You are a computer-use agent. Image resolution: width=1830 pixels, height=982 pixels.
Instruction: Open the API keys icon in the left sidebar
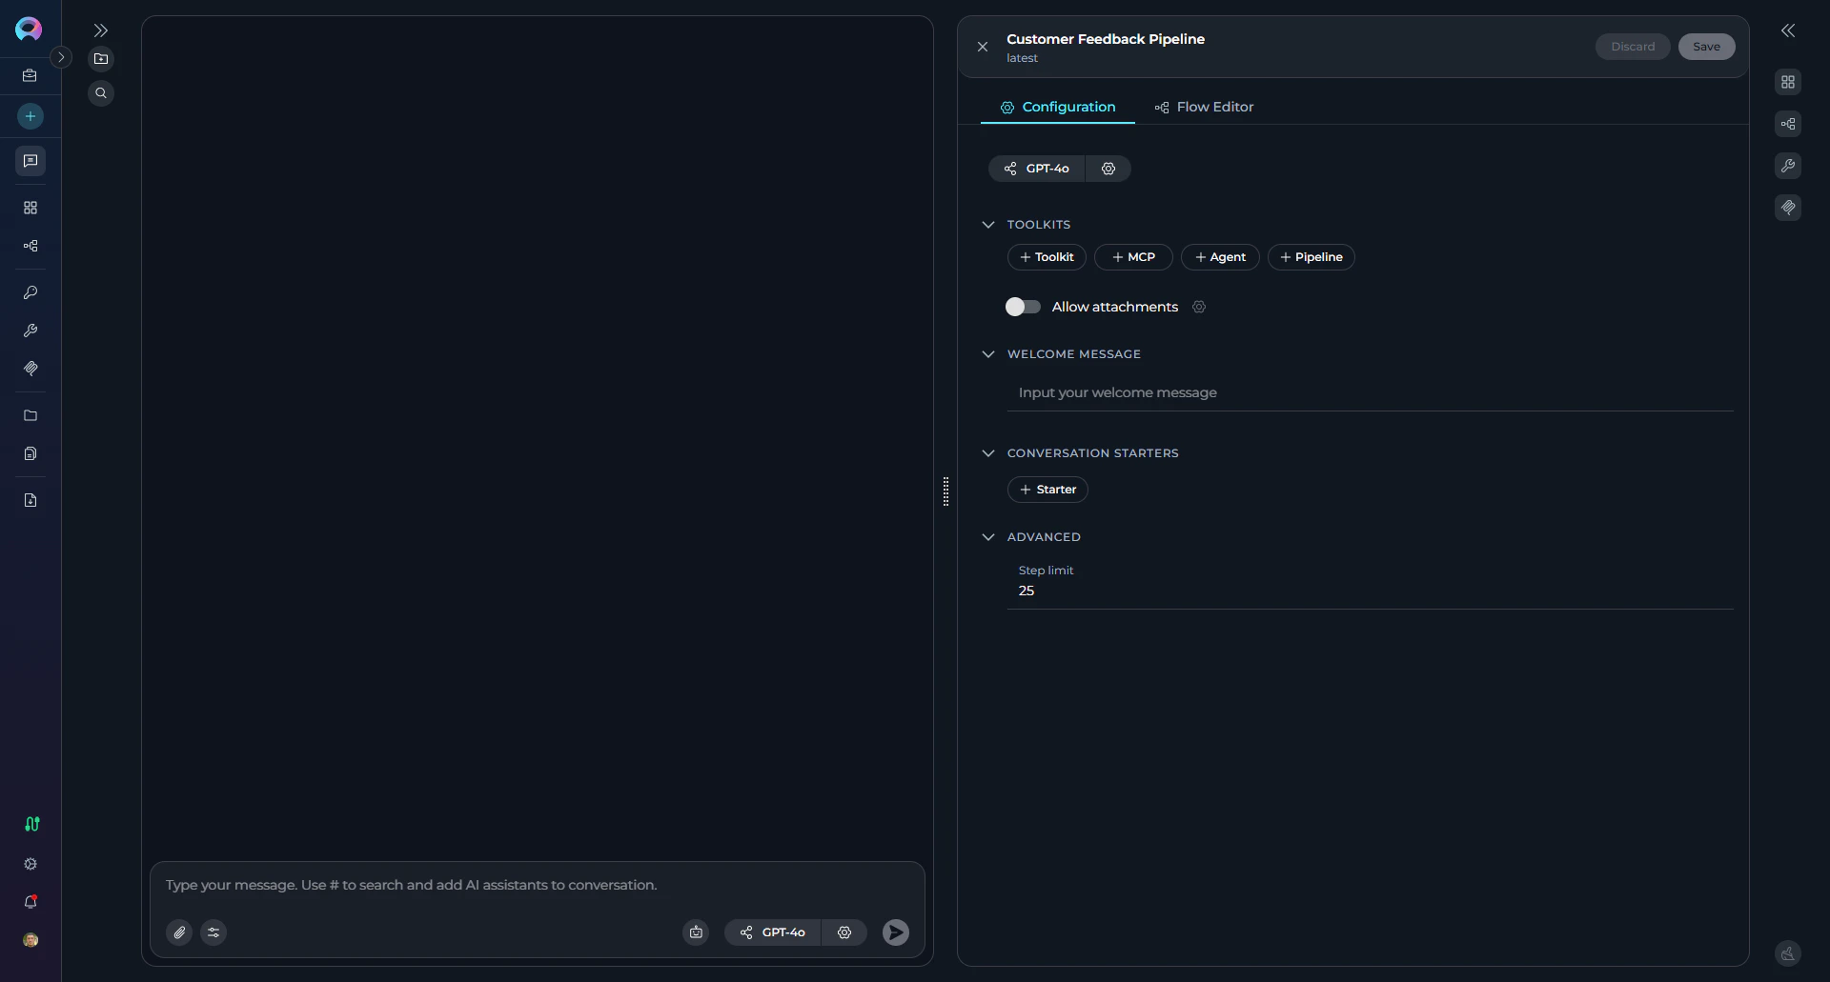pos(30,292)
